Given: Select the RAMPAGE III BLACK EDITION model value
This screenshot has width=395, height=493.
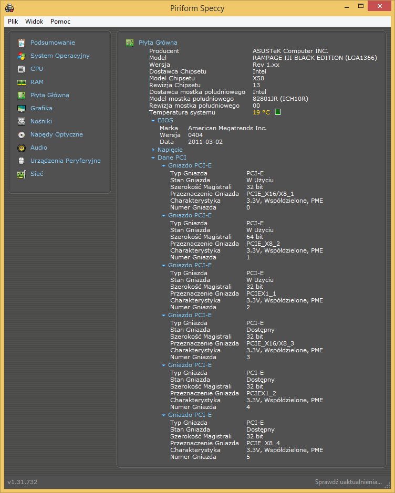Looking at the screenshot, I should (315, 58).
